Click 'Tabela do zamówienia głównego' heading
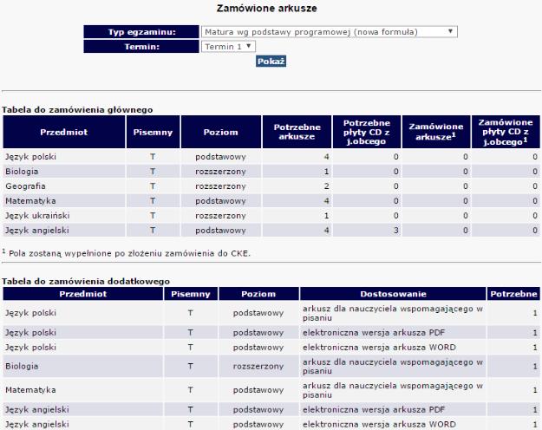The height and width of the screenshot is (430, 542). [x=77, y=109]
